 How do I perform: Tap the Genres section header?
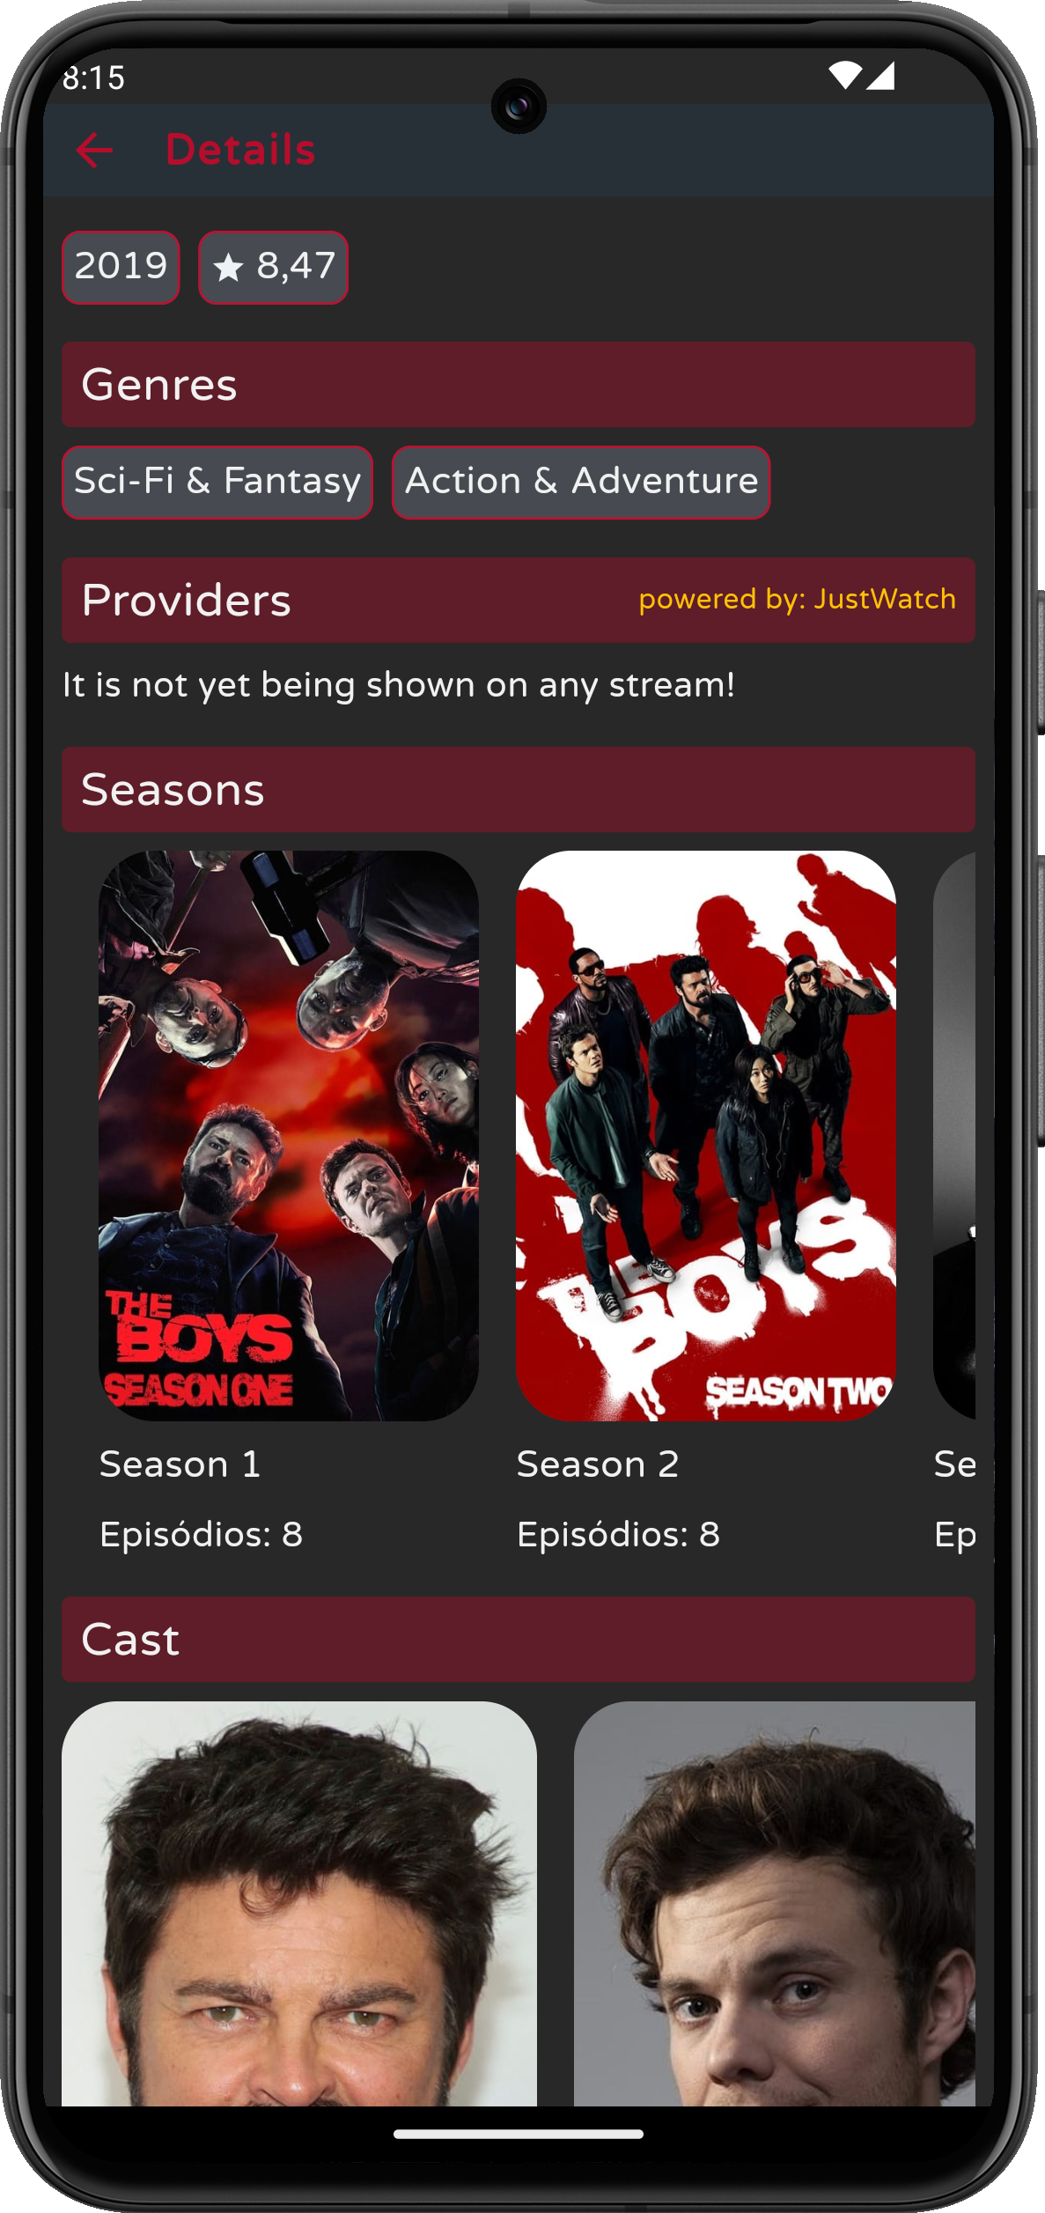519,385
